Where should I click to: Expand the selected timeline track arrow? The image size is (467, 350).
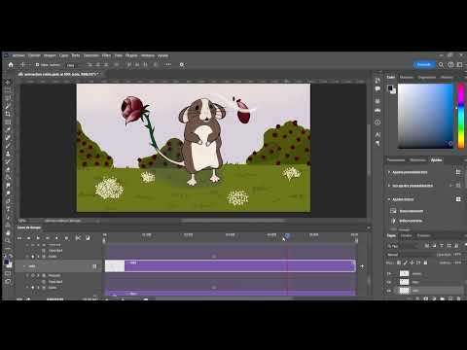click(x=24, y=266)
